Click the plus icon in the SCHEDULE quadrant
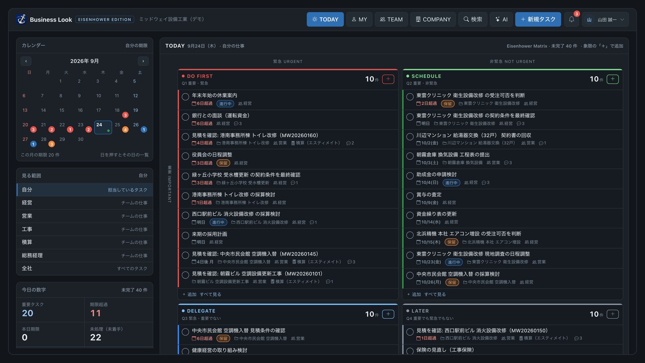The width and height of the screenshot is (645, 363). [612, 79]
